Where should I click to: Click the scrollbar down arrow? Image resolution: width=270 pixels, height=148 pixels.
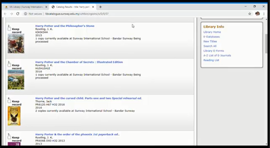(266, 144)
